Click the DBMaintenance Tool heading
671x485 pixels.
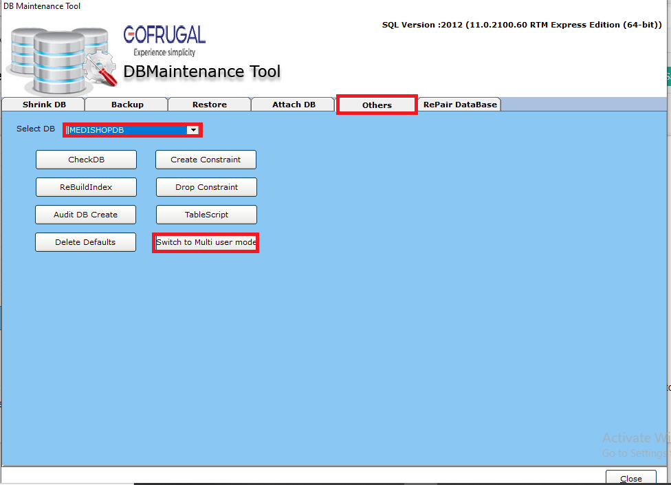coord(202,72)
